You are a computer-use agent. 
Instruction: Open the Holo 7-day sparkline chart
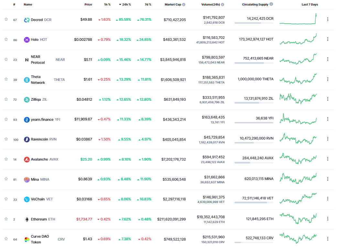[298, 39]
